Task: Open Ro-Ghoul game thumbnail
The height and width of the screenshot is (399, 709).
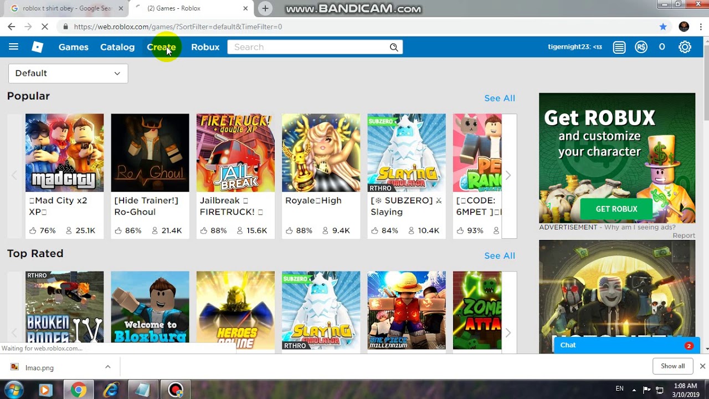Action: (150, 152)
